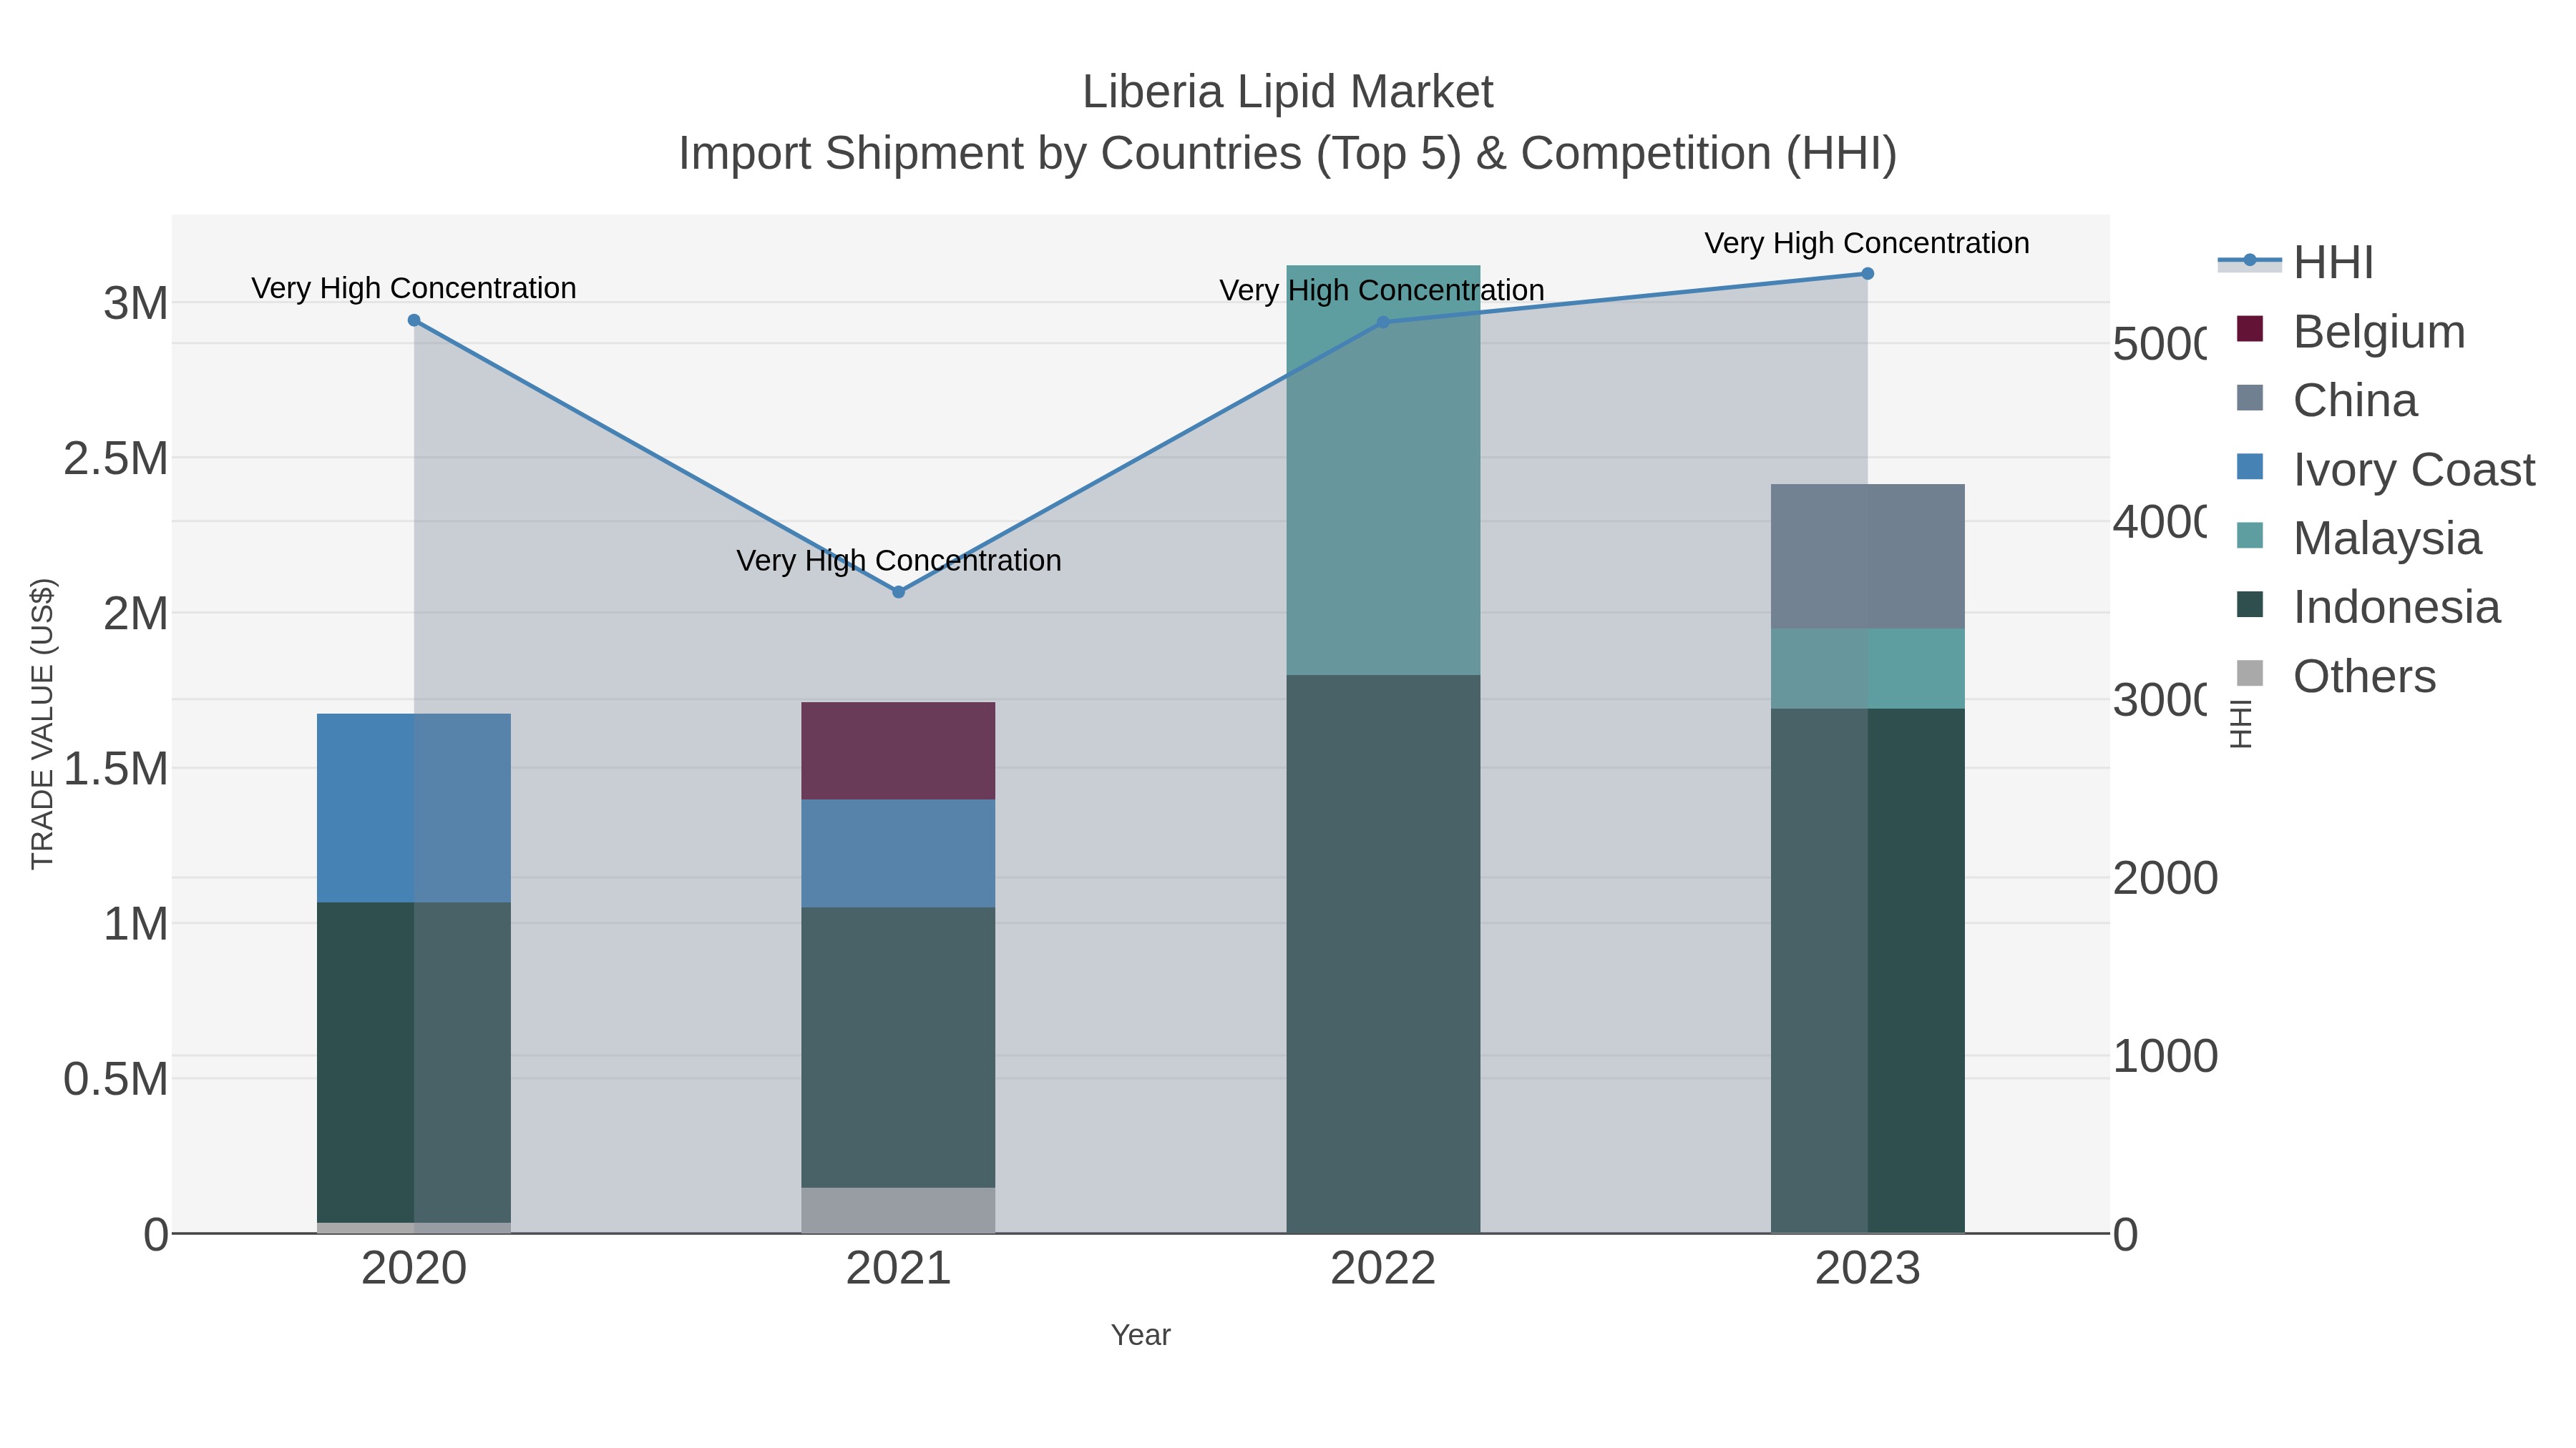Click the 2021 HHI line marker
The height and width of the screenshot is (1448, 2576).
[898, 593]
